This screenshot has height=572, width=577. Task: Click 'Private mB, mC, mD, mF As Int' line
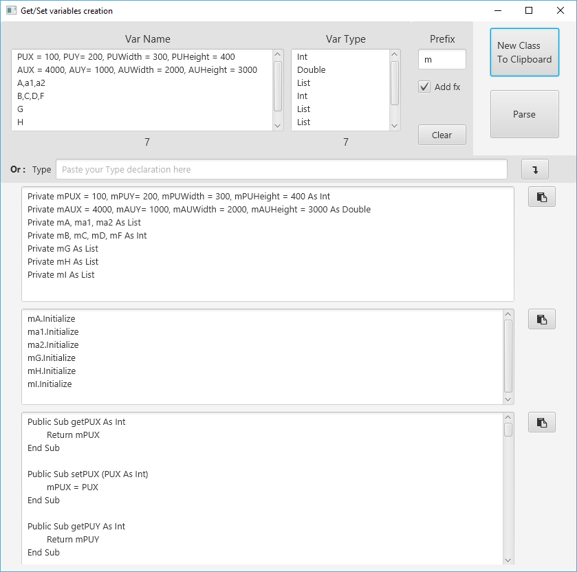tap(87, 235)
